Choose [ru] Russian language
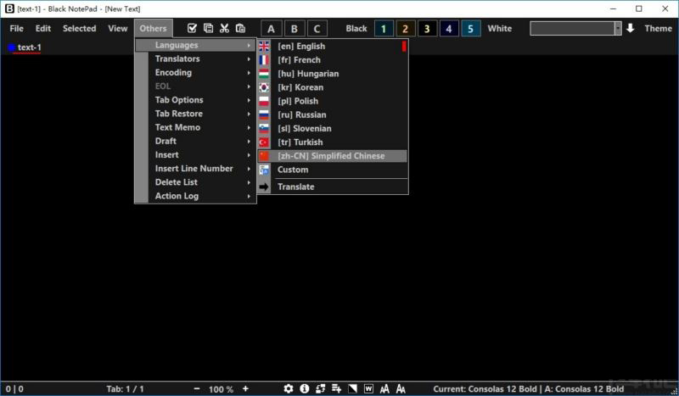The image size is (679, 396). pyautogui.click(x=333, y=114)
